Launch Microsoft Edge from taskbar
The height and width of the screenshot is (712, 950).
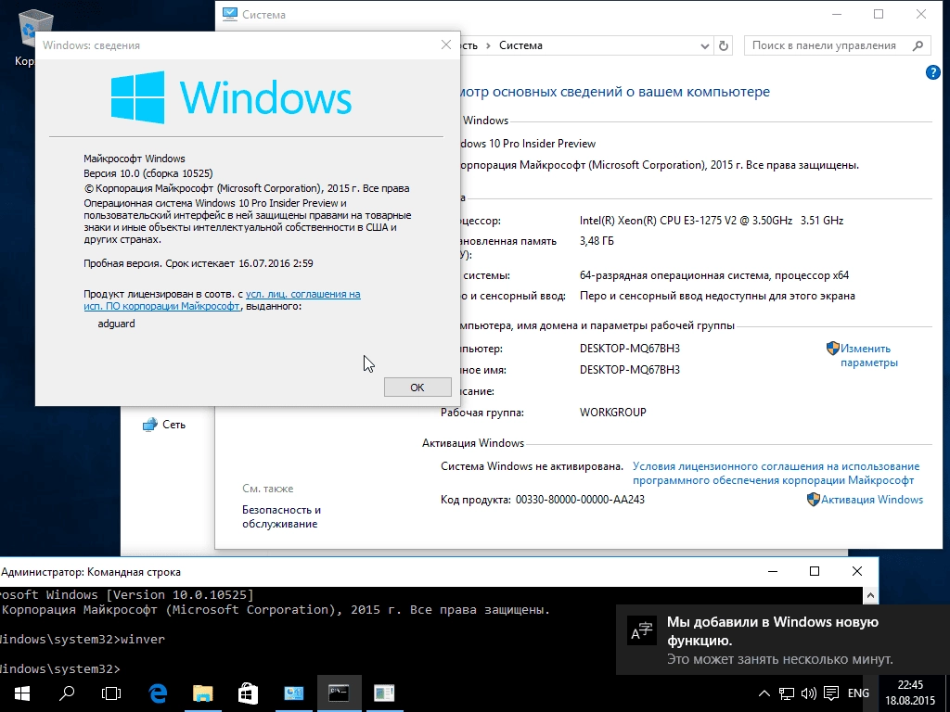pos(158,693)
